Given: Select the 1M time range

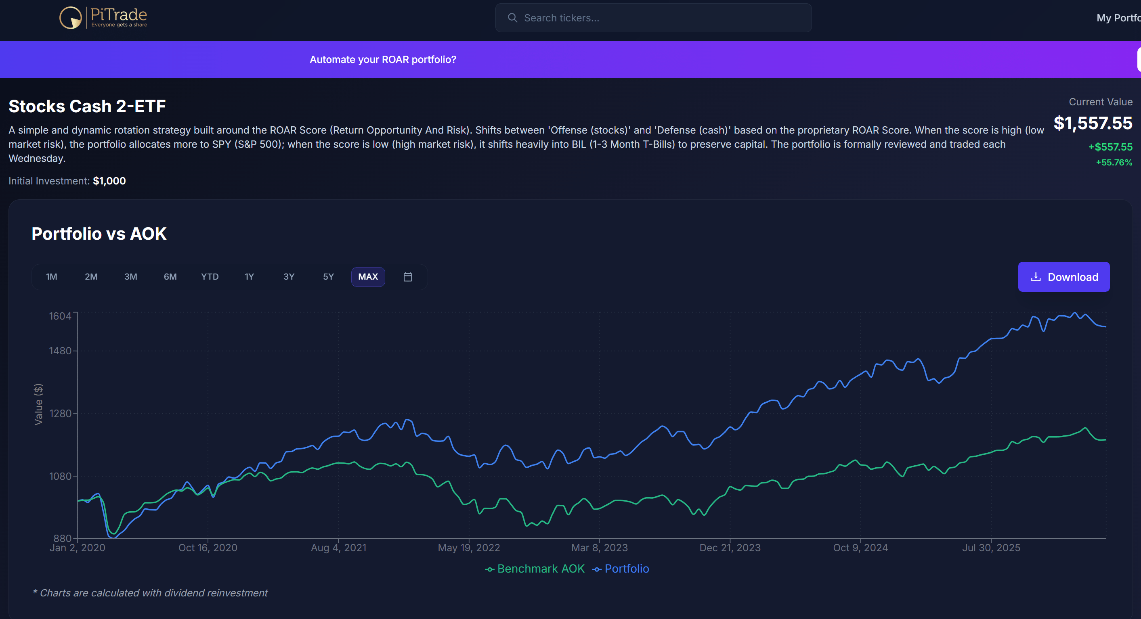Looking at the screenshot, I should [51, 277].
